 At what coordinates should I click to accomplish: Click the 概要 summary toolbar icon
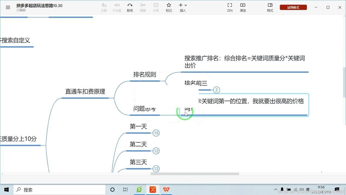pos(143,7)
